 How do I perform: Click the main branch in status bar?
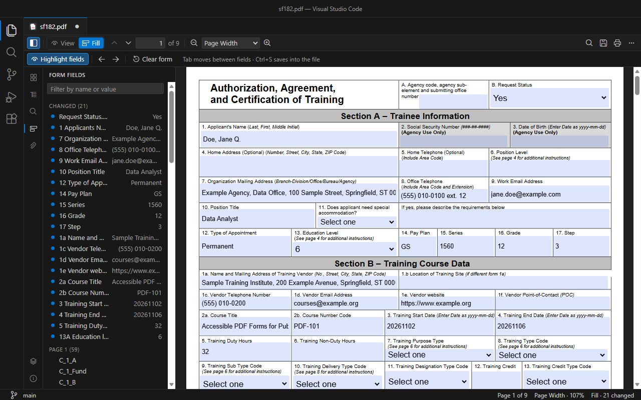[x=24, y=395]
